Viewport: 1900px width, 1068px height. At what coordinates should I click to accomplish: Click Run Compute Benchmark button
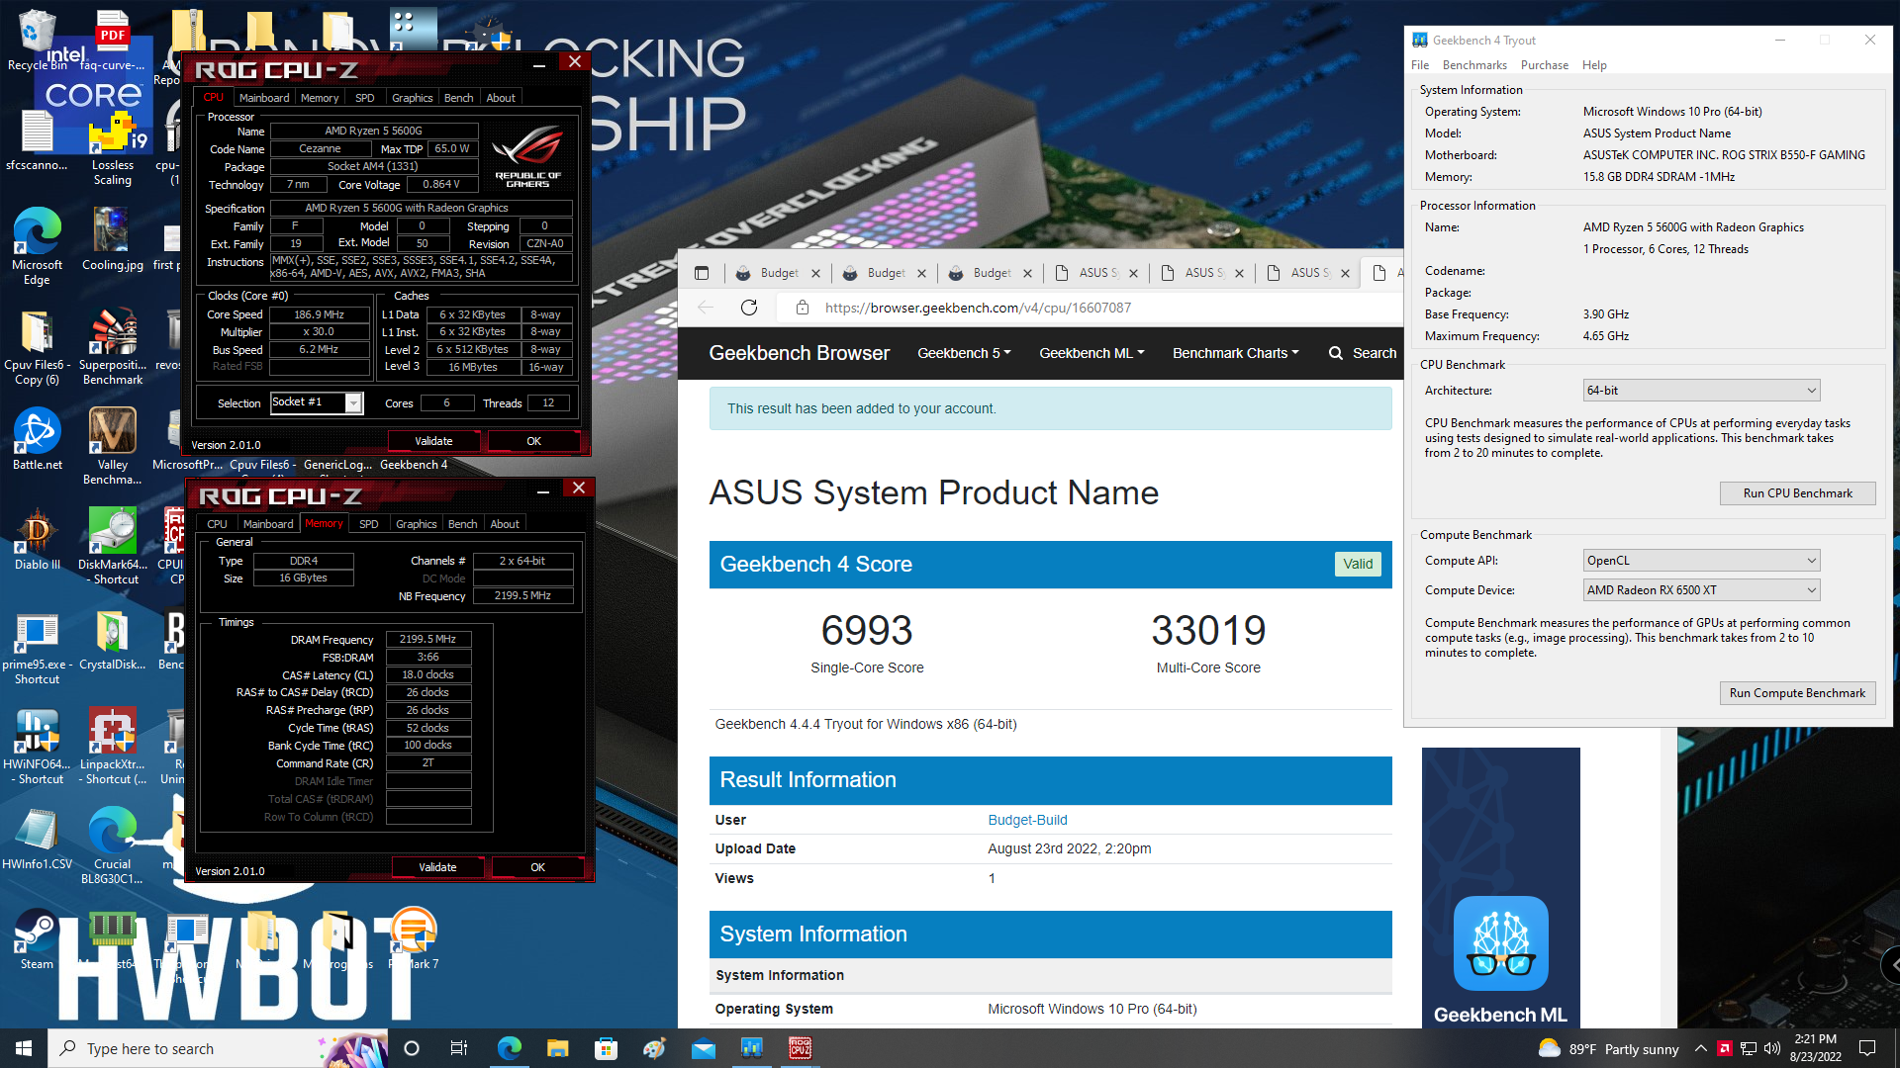coord(1797,693)
